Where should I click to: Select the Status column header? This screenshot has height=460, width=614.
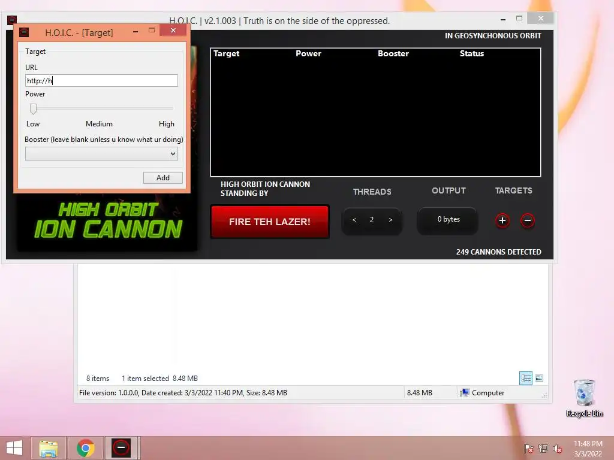coord(472,53)
